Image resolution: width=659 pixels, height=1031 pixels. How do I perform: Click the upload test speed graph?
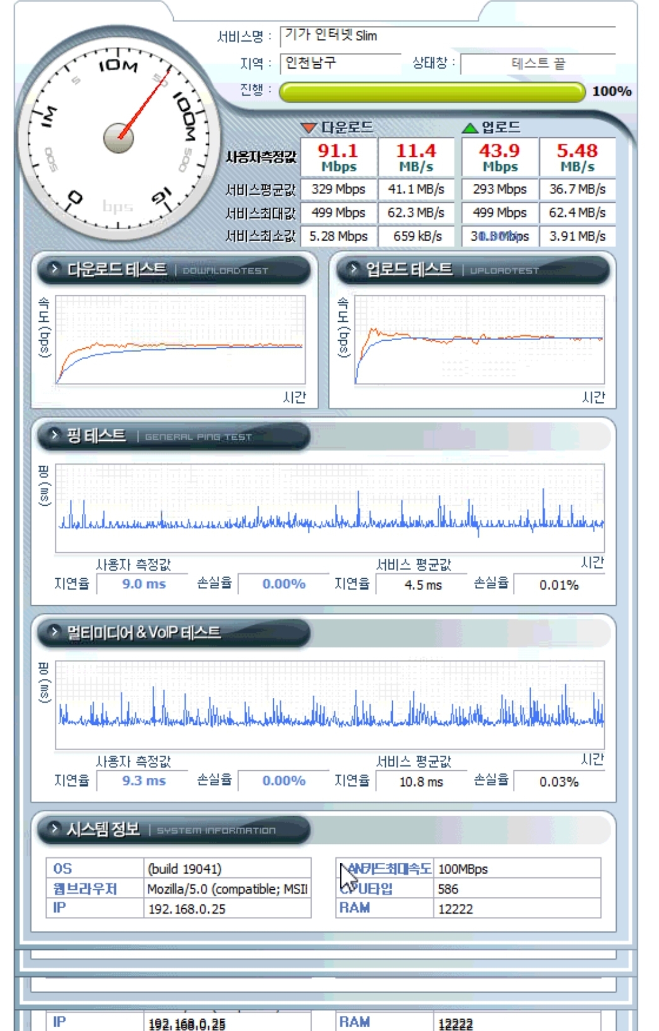480,340
